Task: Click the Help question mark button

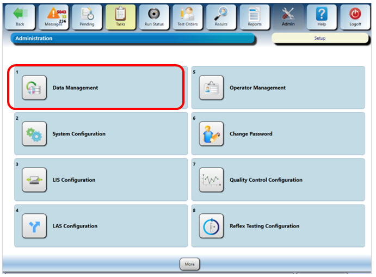Action: [x=322, y=16]
